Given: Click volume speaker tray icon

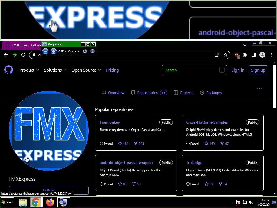Looking at the screenshot, I should (251, 202).
